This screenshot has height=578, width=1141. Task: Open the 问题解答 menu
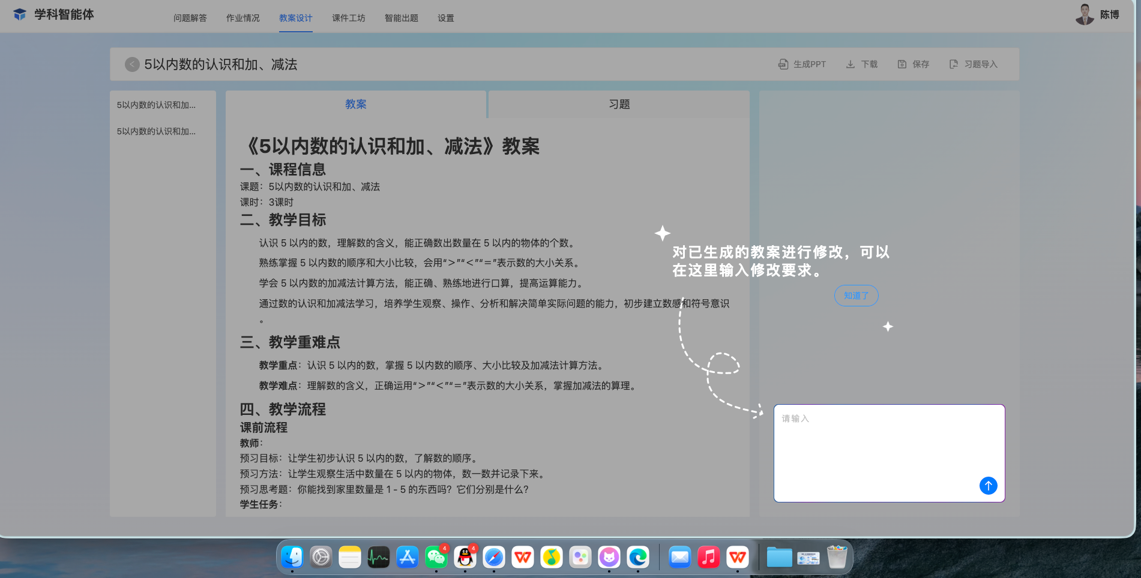tap(190, 18)
